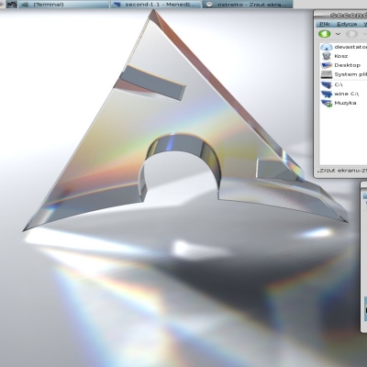Open the Kosz trash icon
The height and width of the screenshot is (367, 367).
pyautogui.click(x=327, y=56)
